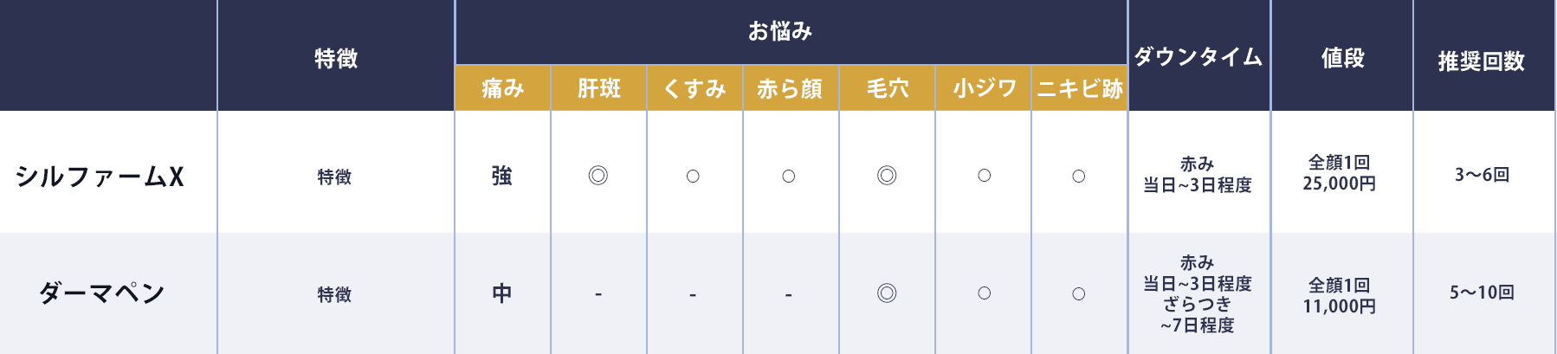Click the circle for シルファームX 小ジワ
1557x354 pixels.
click(985, 176)
